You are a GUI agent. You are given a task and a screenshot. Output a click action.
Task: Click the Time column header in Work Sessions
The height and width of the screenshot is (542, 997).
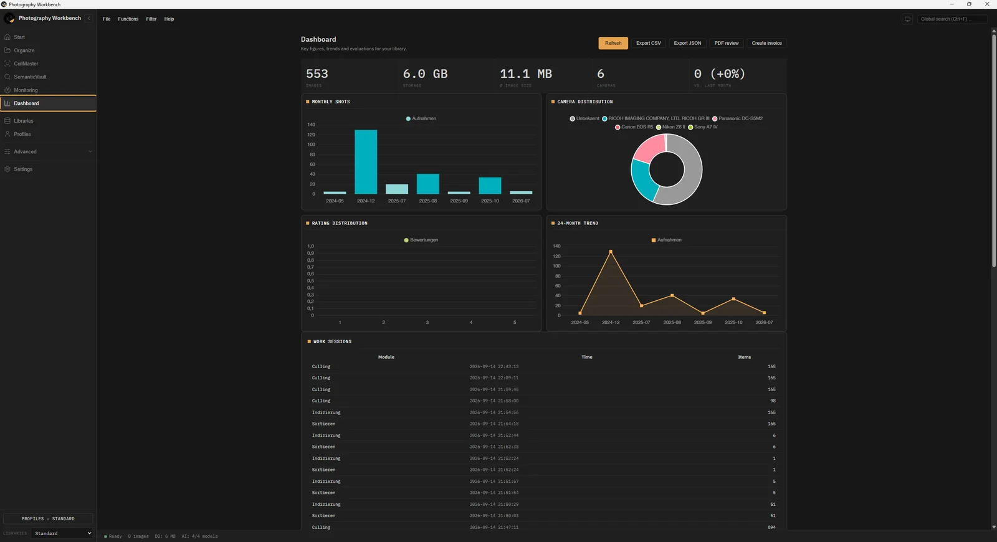587,358
